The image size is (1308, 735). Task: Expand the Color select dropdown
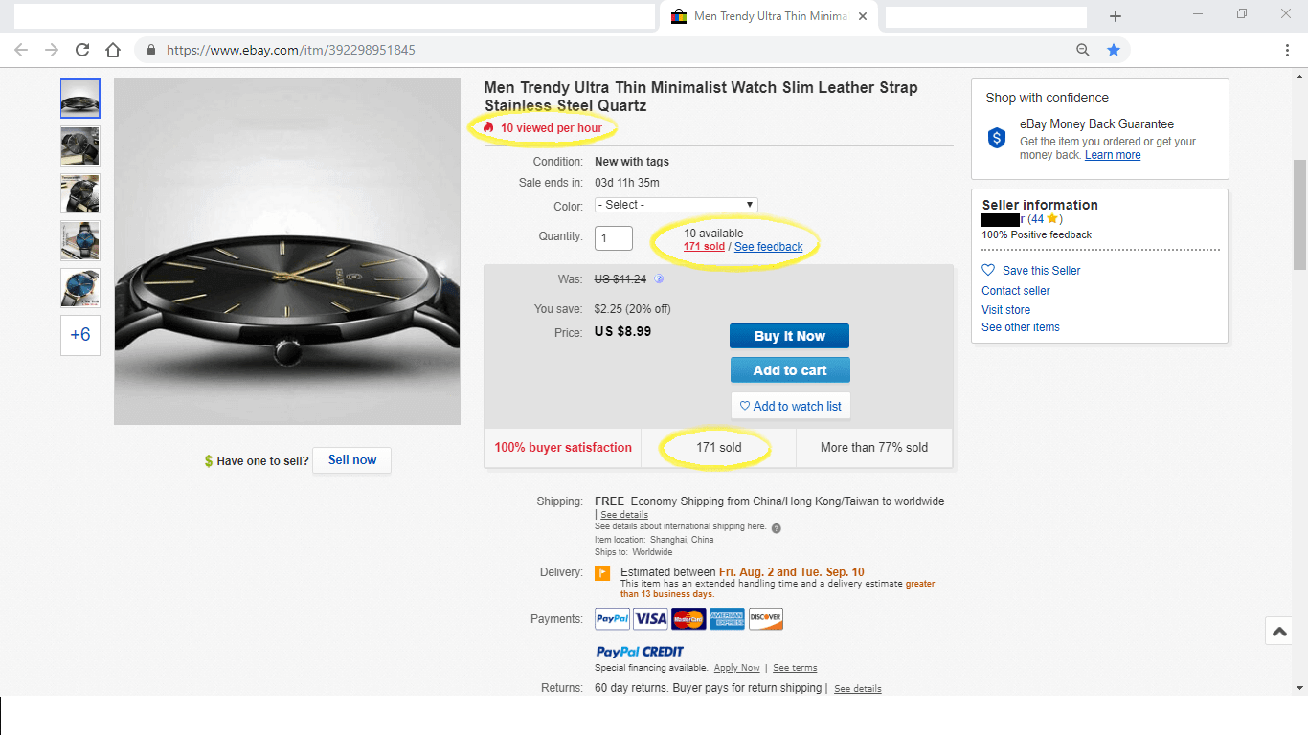click(x=676, y=205)
